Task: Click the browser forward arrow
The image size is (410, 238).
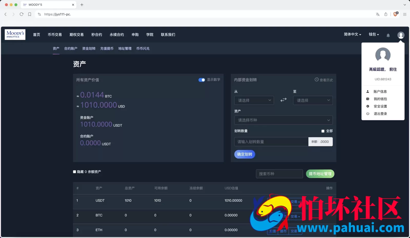Action: [13, 14]
